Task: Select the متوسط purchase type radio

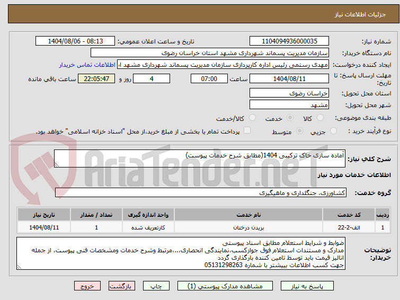Action: coord(299,131)
